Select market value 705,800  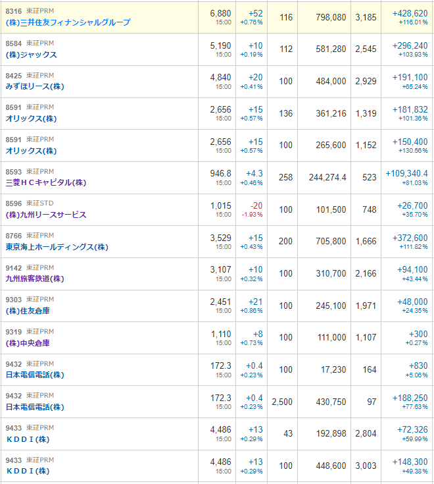(331, 242)
